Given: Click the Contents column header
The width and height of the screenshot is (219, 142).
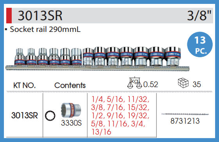Looking at the screenshot, I should click(x=70, y=85).
